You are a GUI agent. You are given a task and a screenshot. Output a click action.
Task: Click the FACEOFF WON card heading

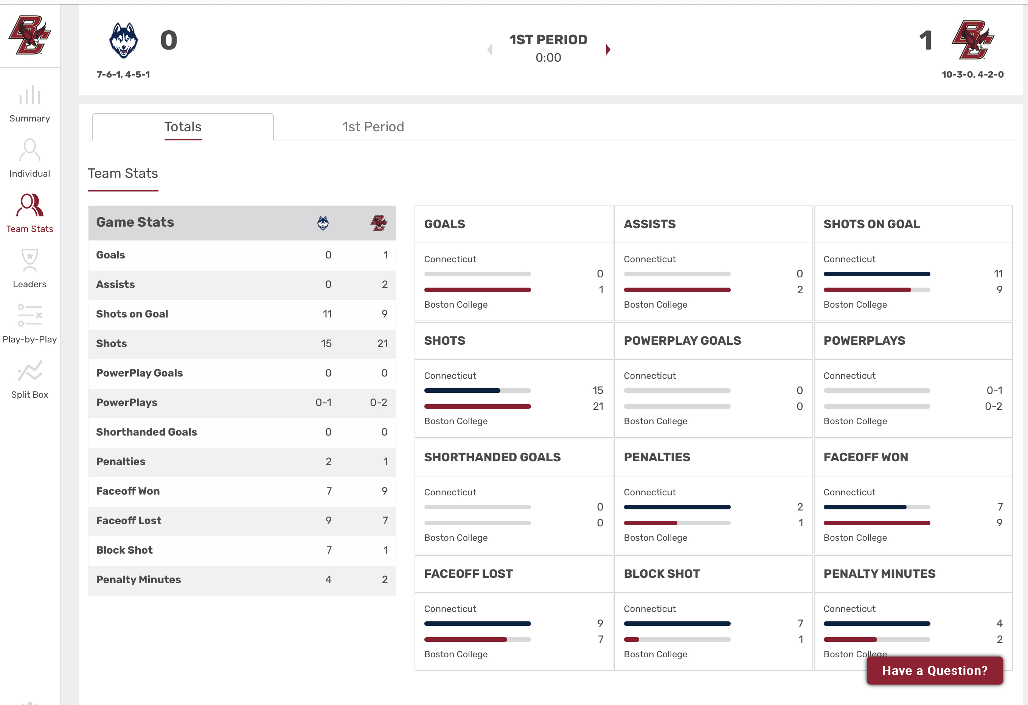865,457
